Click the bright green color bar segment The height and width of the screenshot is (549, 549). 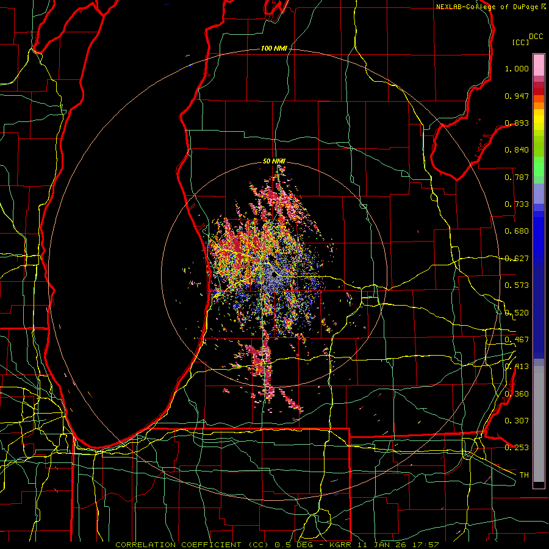click(x=539, y=167)
